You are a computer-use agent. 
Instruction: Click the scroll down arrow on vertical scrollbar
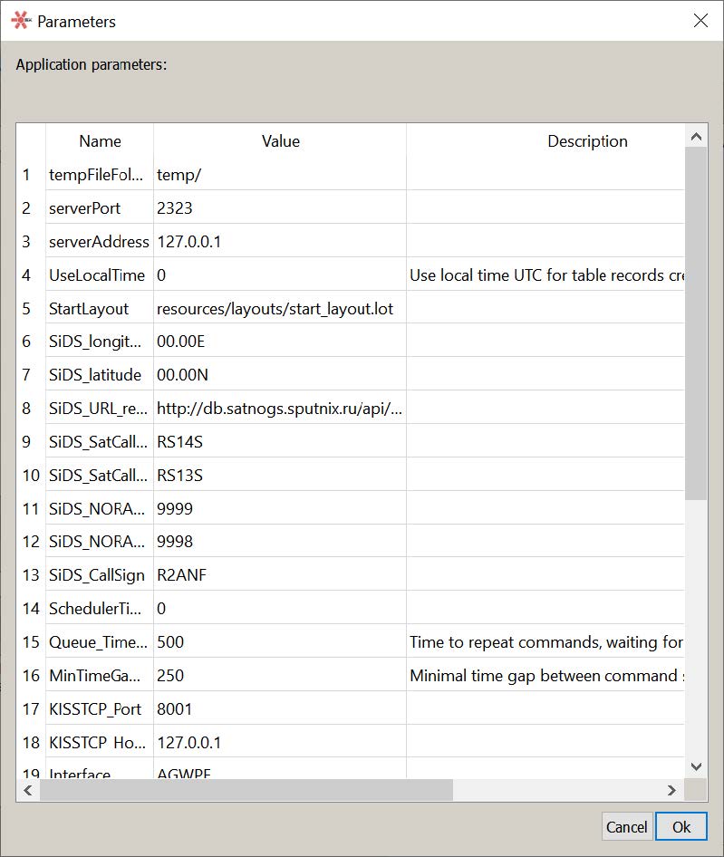coord(696,766)
